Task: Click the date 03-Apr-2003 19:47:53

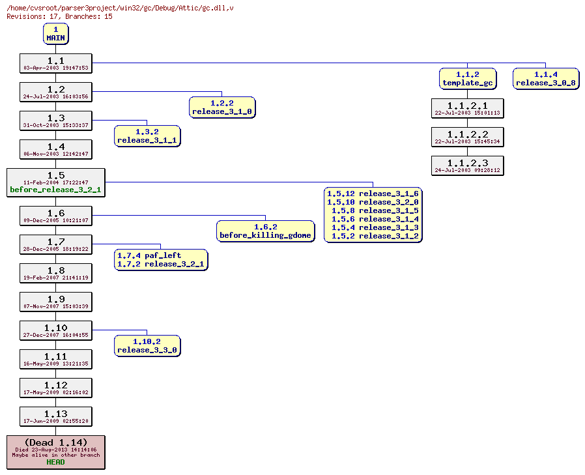Action: 55,68
